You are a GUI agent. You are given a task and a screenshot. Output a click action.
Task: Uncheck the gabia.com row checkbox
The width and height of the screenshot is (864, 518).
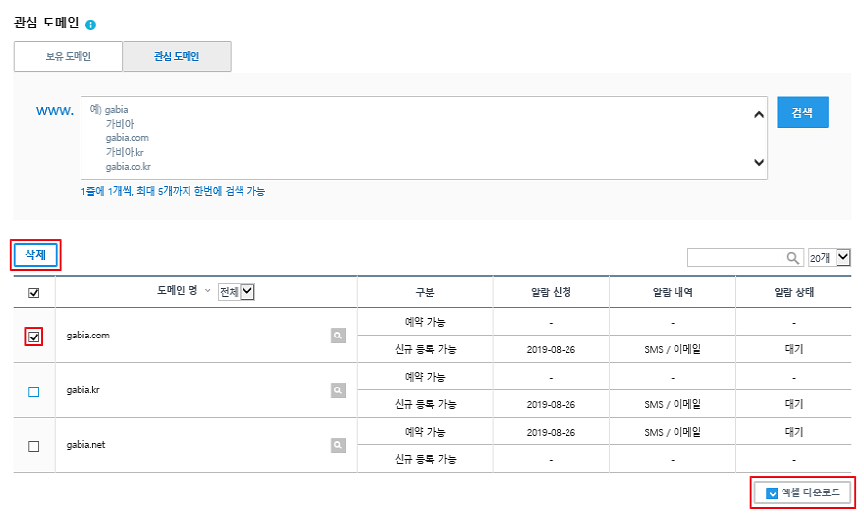34,337
